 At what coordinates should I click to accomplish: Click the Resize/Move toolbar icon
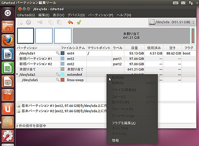click(40, 22)
